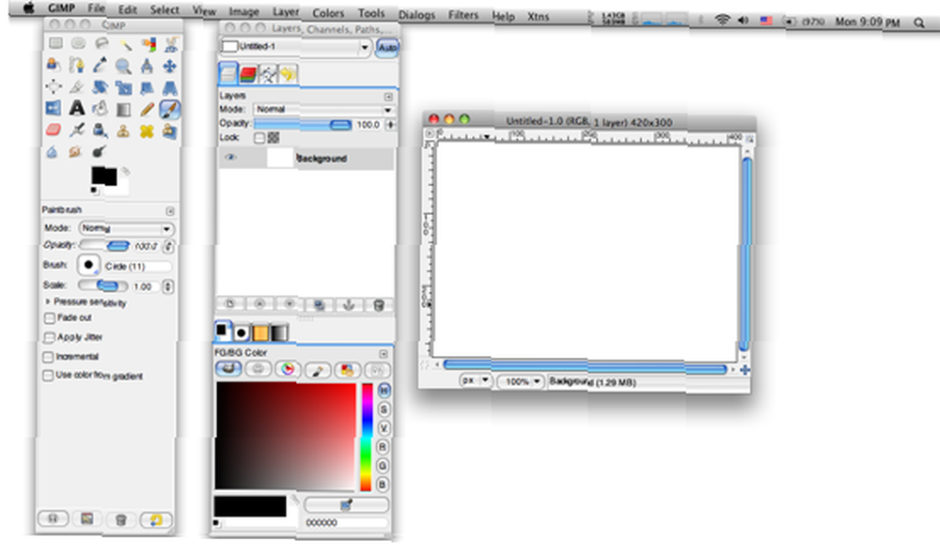Viewport: 940px width, 554px height.
Task: Enable the Apply Jitter checkbox
Action: tap(50, 338)
